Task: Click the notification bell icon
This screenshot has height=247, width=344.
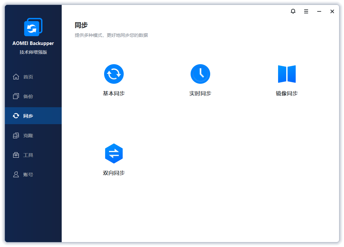Action: [x=293, y=11]
